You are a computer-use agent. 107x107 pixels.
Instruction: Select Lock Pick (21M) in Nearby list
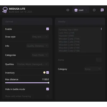67,33
